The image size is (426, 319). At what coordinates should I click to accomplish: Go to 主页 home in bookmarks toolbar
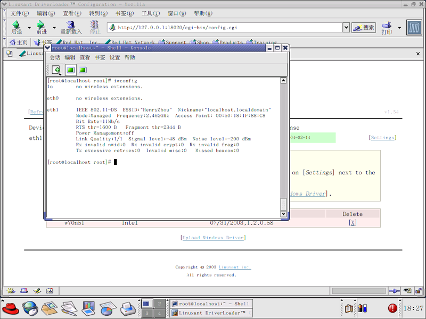coord(18,43)
